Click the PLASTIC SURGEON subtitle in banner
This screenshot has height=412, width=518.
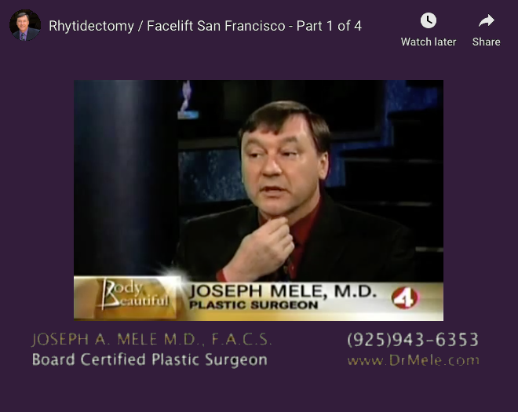tap(254, 305)
